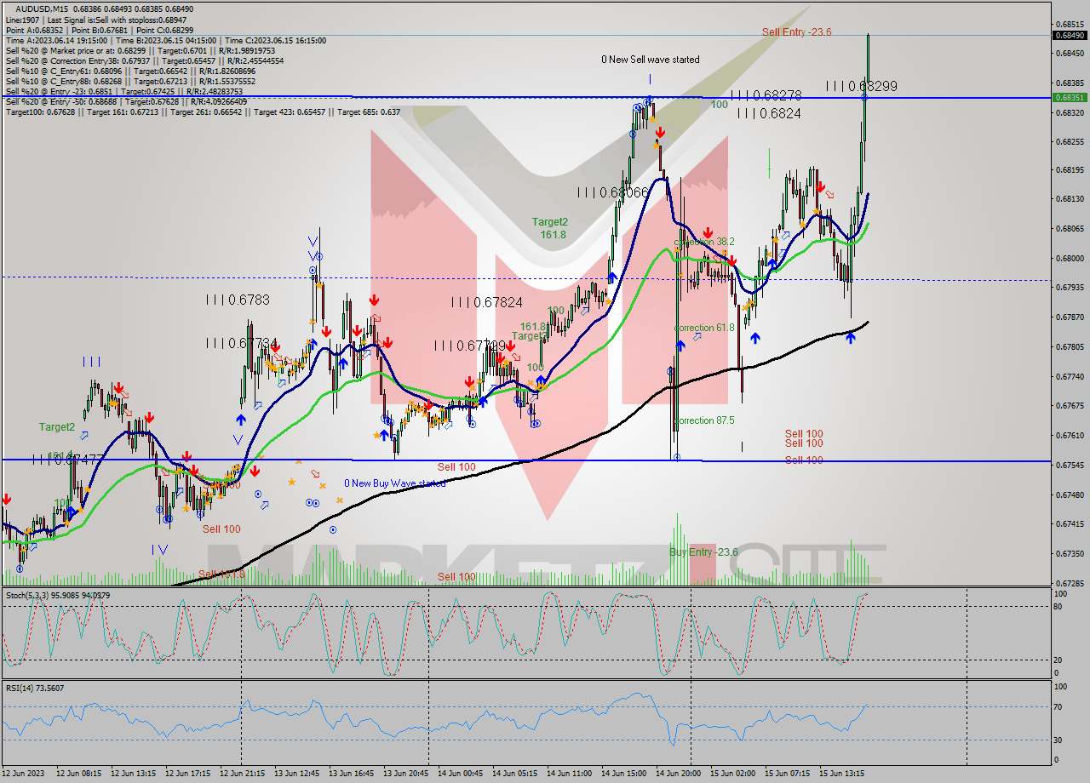Click the 30 level on RSI scale
Image resolution: width=1090 pixels, height=783 pixels.
(x=1058, y=740)
